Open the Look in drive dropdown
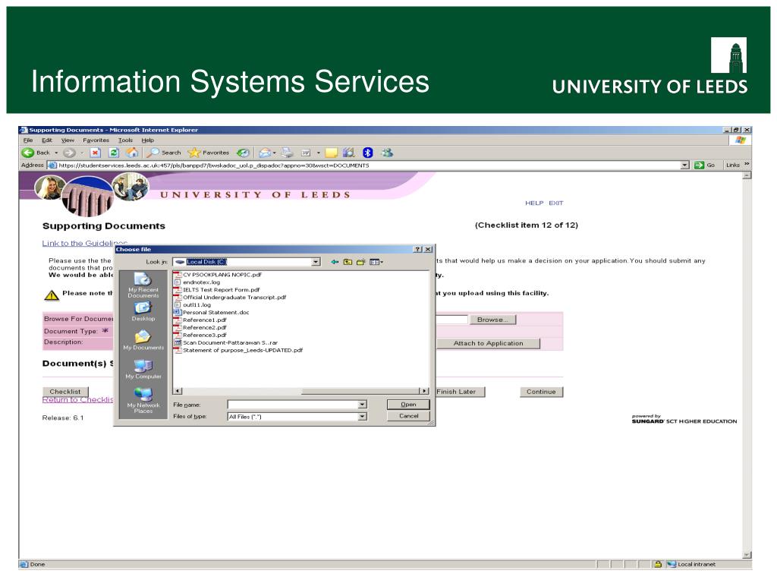Screen dimensions: 777x583 [316, 262]
